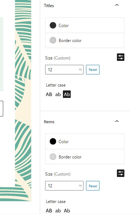Select lowercase ab letter case for Items

point(58,210)
